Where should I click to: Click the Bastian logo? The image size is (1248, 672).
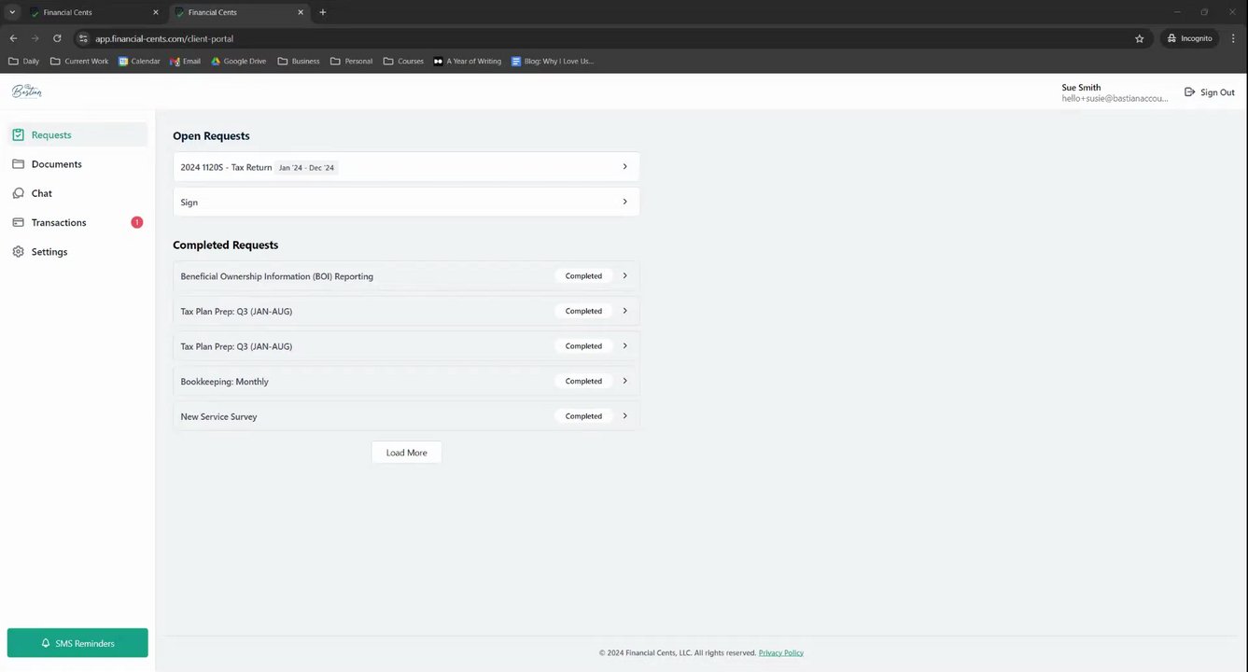coord(26,91)
